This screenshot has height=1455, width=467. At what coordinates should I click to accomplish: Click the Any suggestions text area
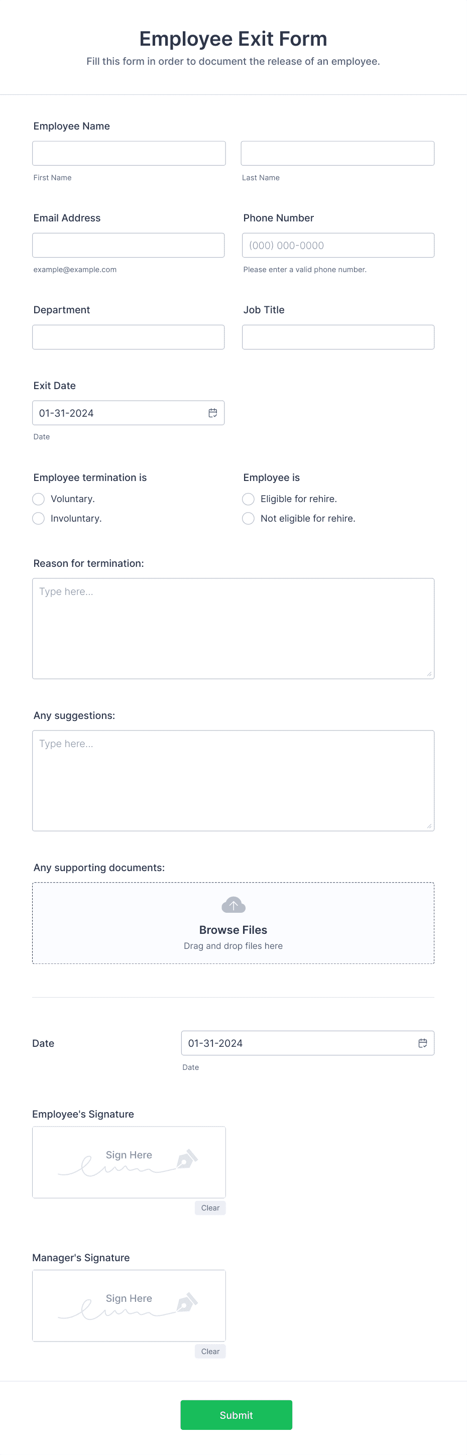pos(233,780)
